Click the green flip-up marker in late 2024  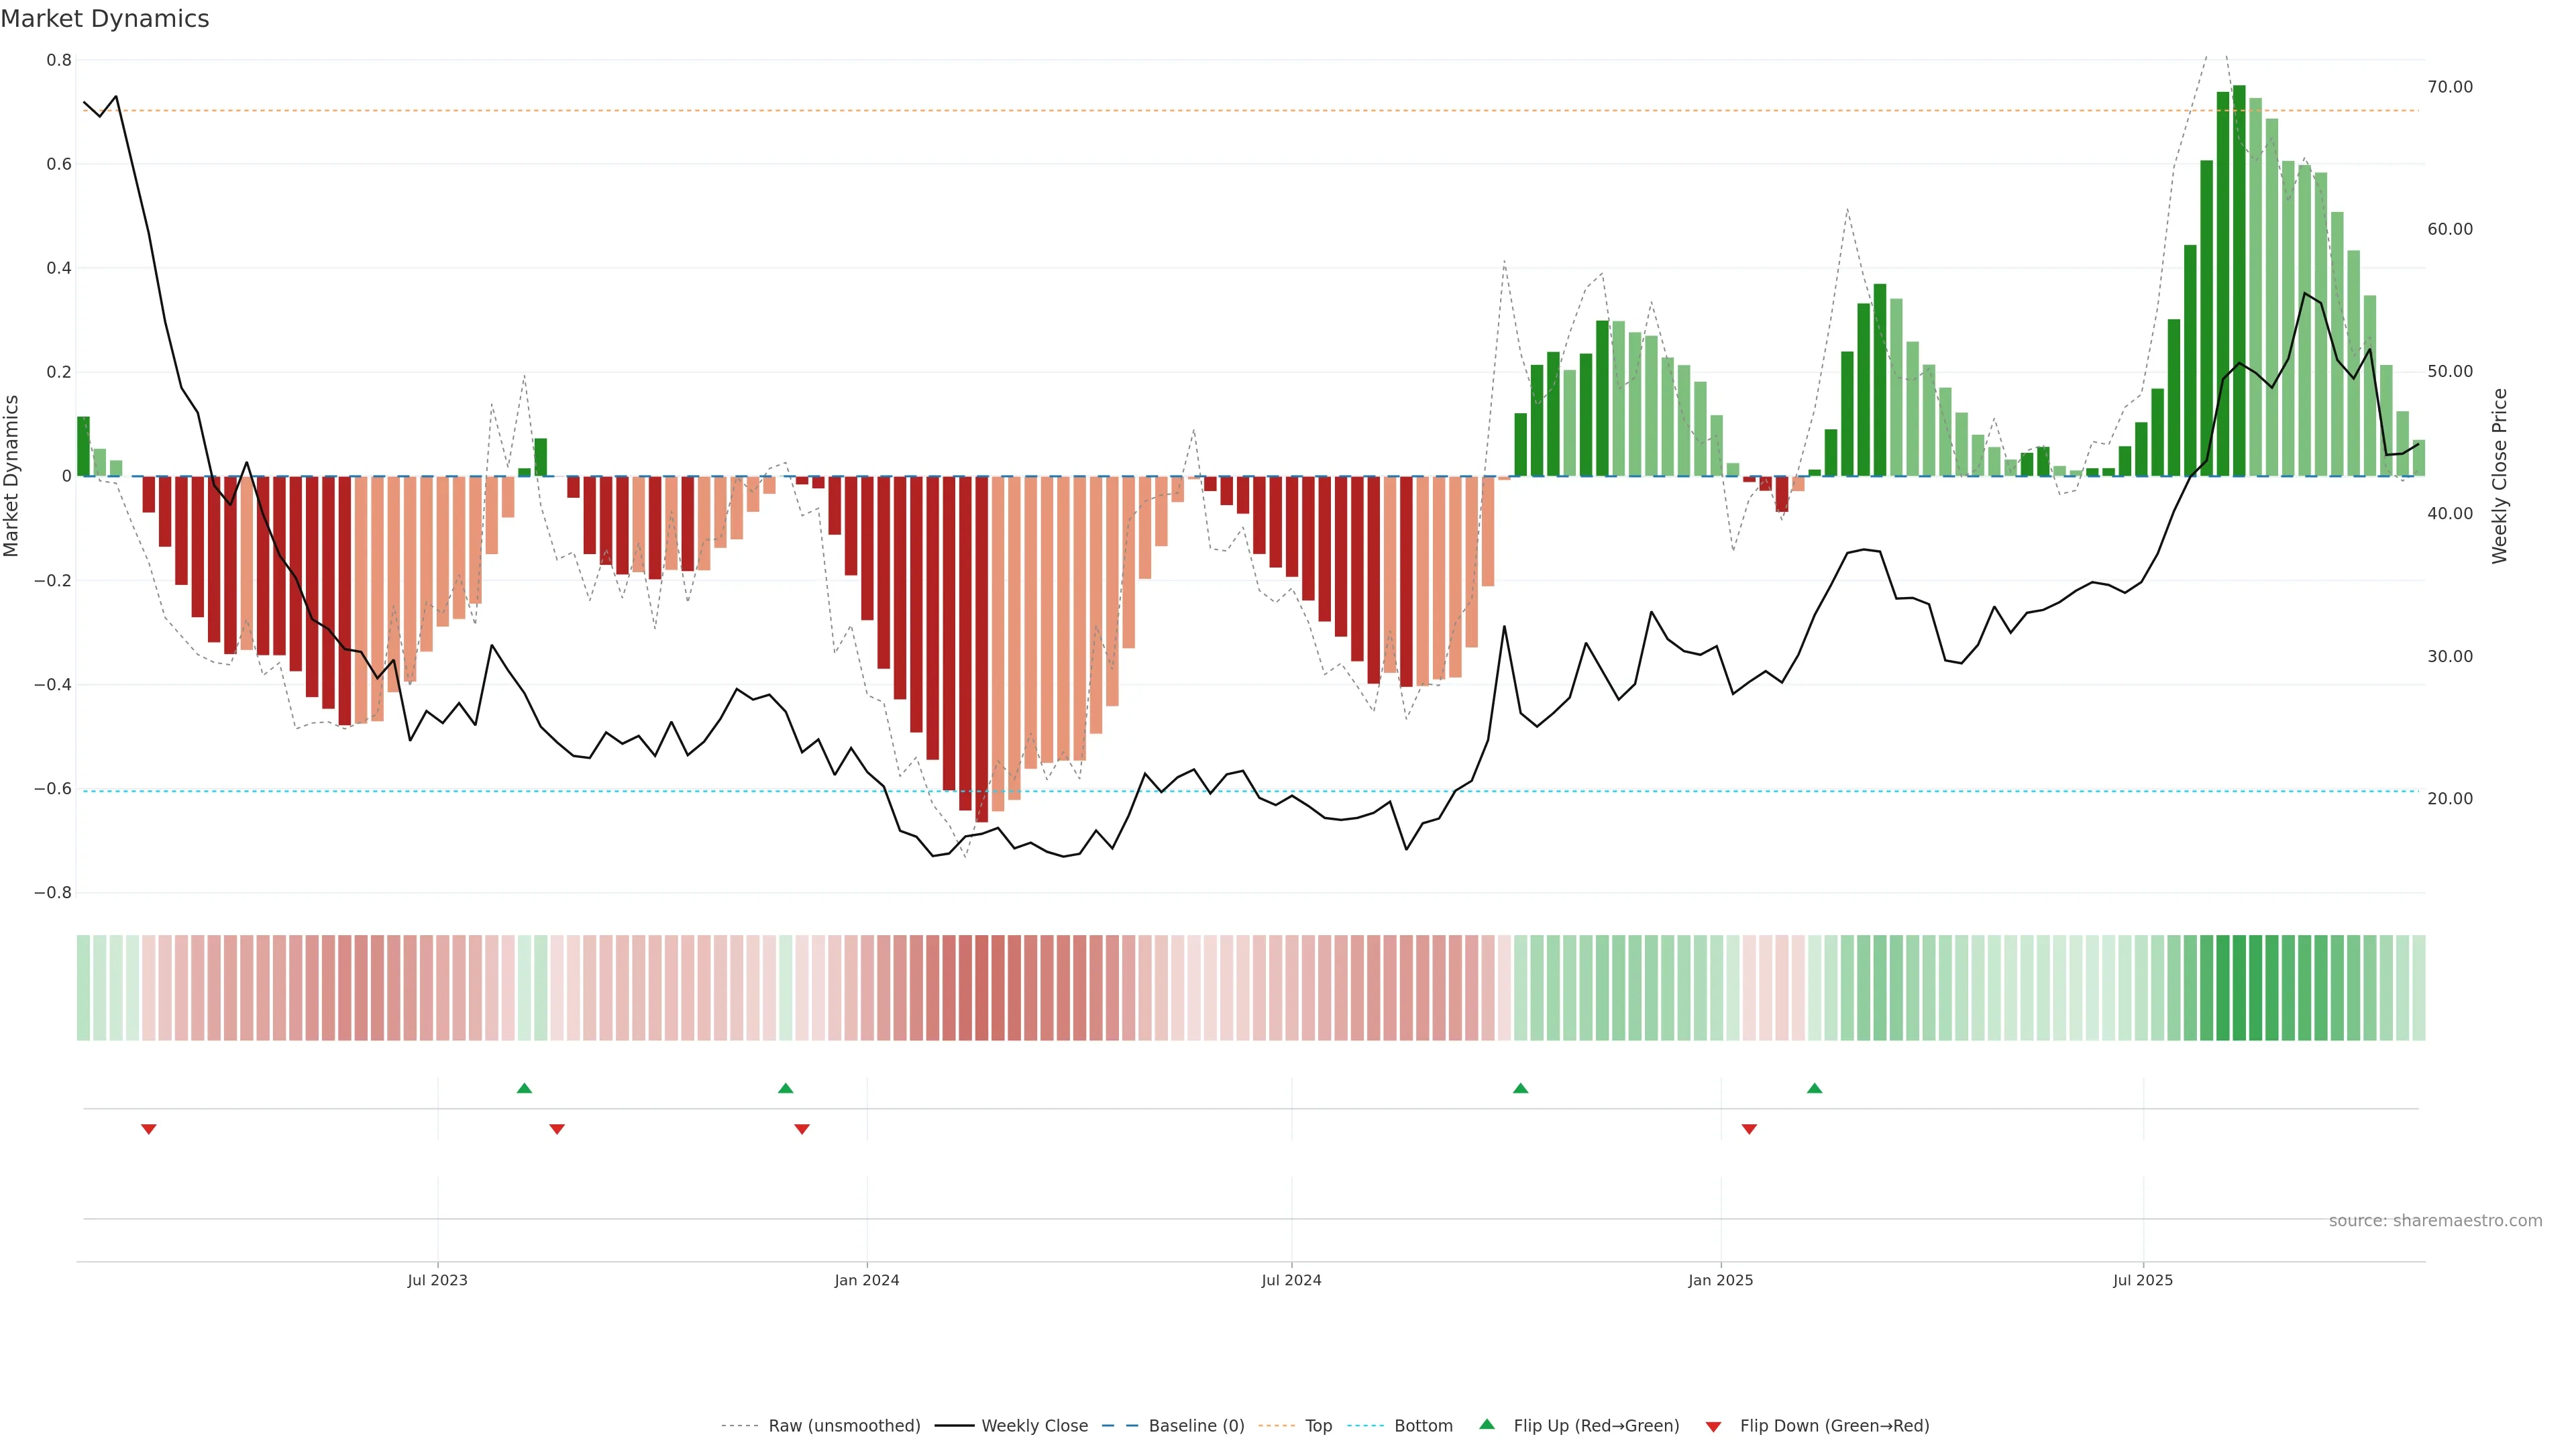pos(1520,1088)
